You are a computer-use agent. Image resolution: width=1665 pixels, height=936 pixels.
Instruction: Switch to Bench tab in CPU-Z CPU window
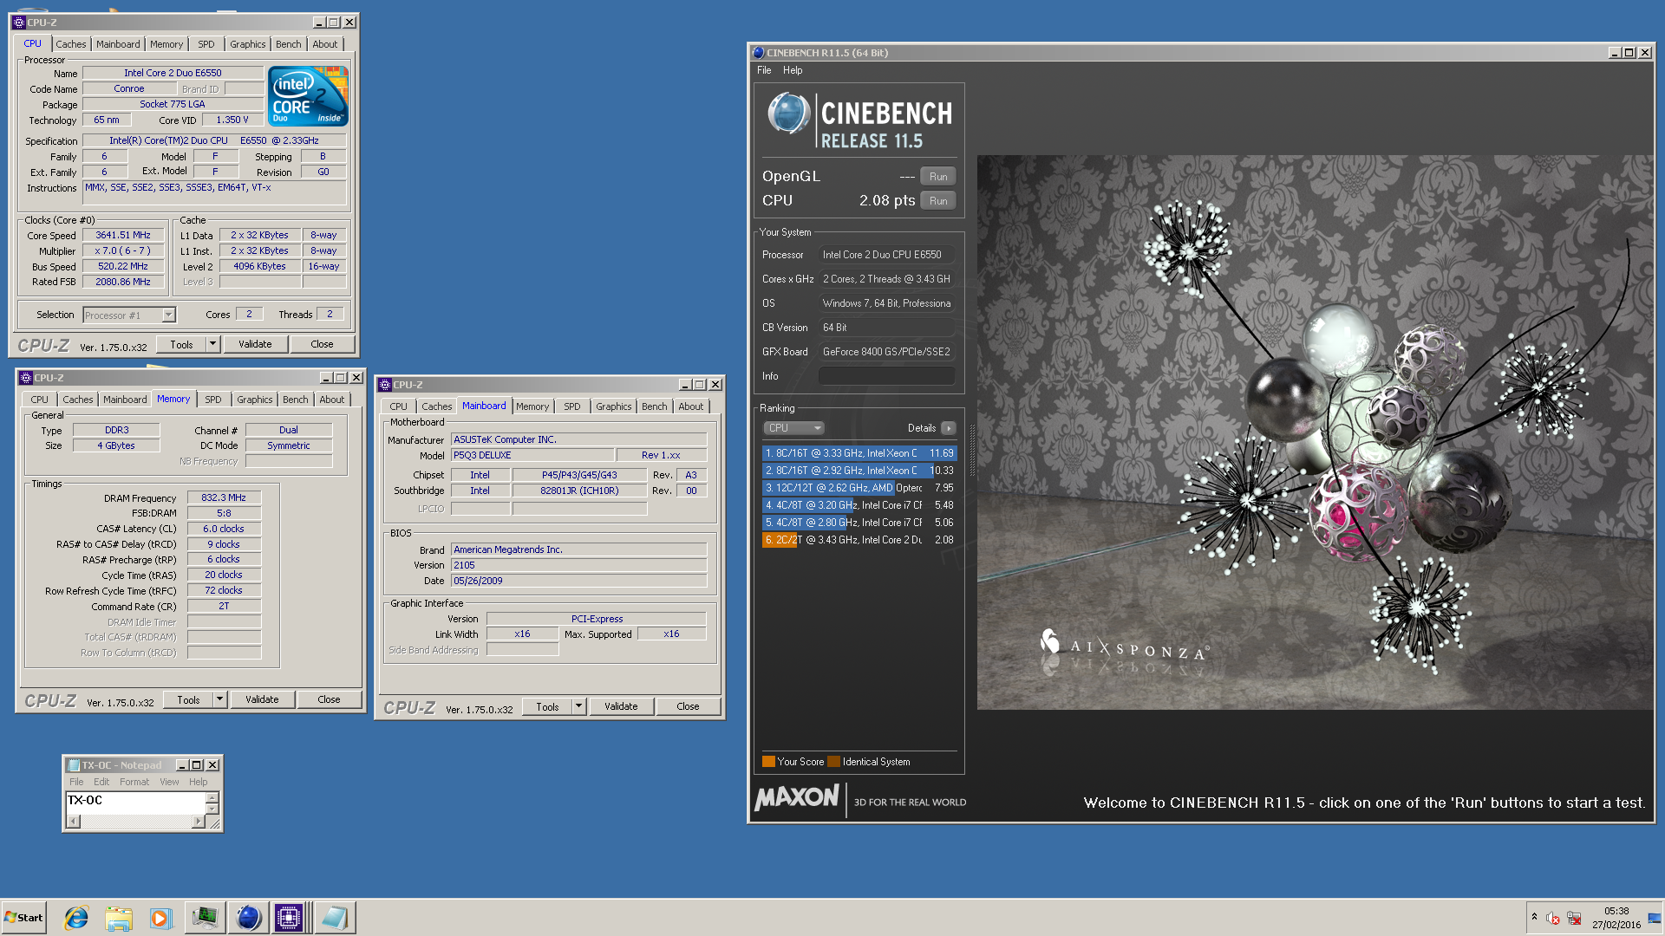click(289, 44)
